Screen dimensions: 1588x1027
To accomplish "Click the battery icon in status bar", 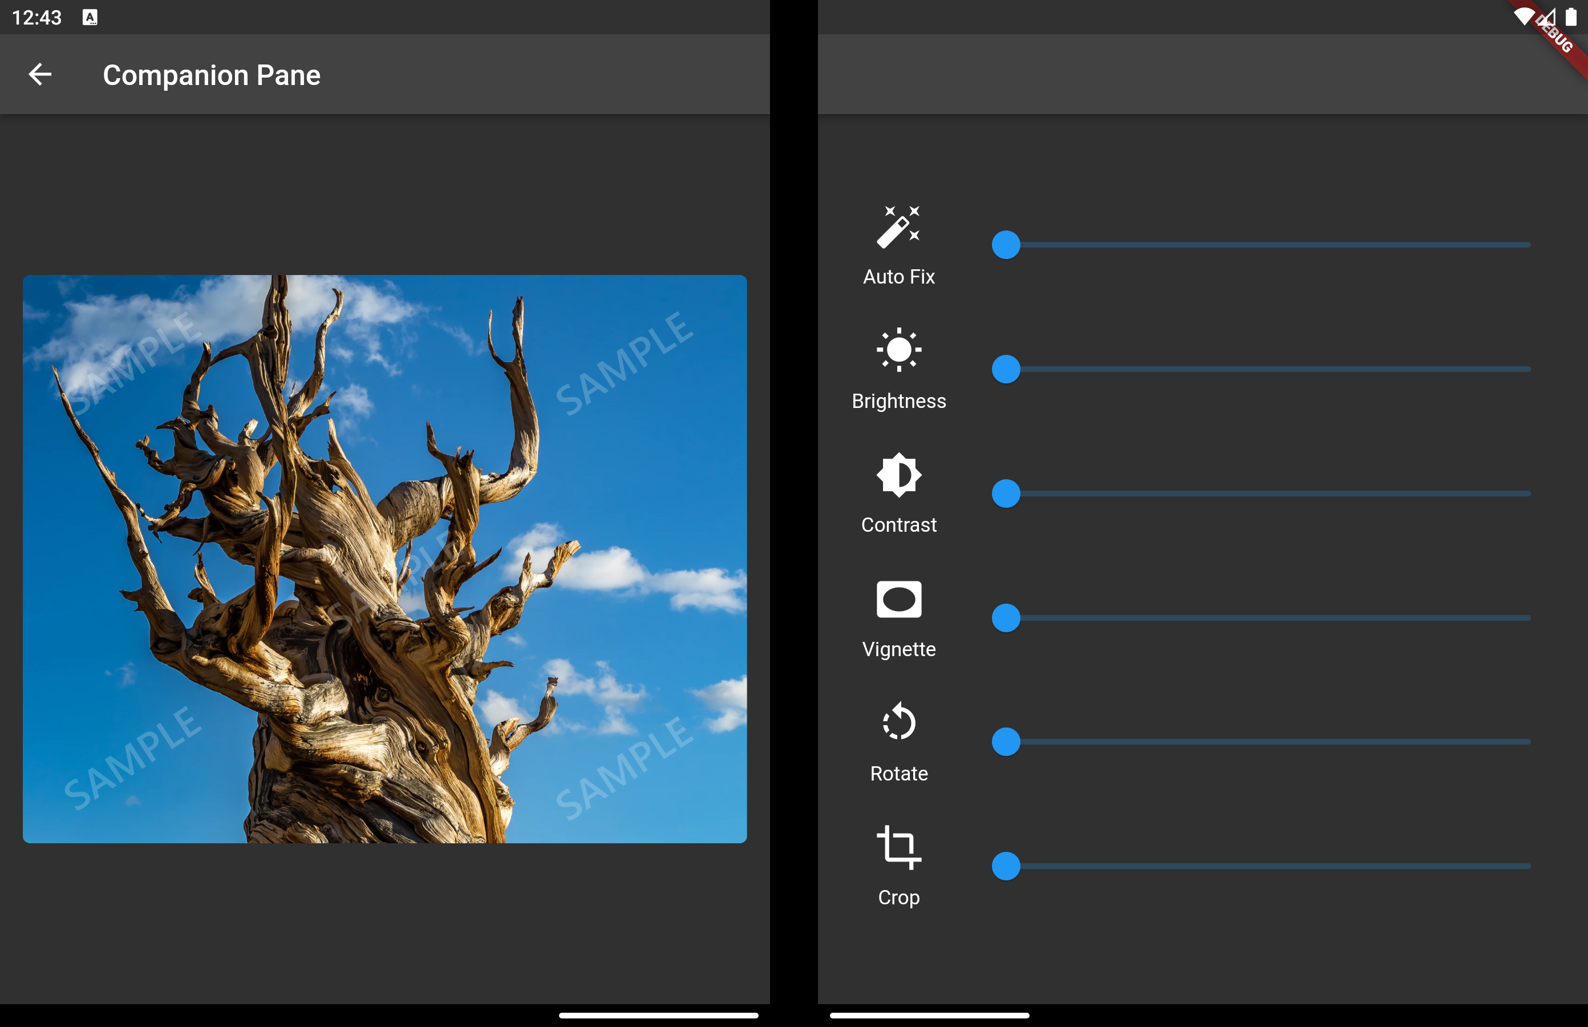I will click(1571, 17).
